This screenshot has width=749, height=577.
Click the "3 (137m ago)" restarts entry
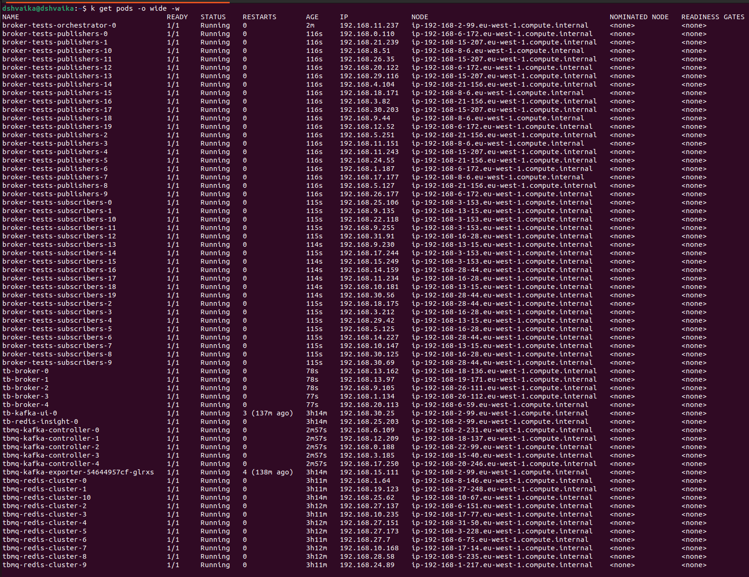(268, 413)
